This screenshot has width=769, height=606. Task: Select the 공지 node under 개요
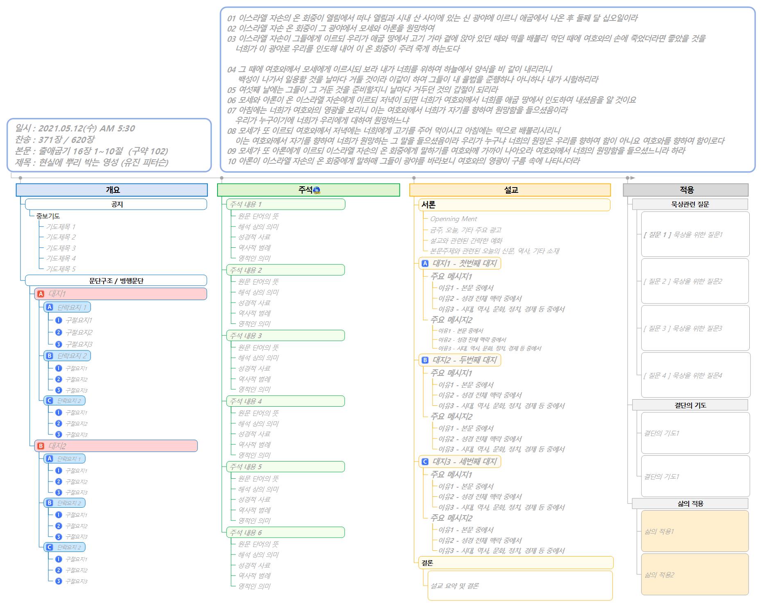click(116, 204)
